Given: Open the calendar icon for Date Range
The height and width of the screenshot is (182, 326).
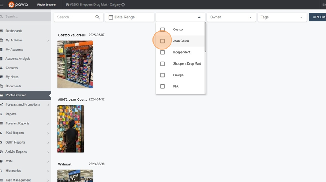Looking at the screenshot, I should pos(110,17).
